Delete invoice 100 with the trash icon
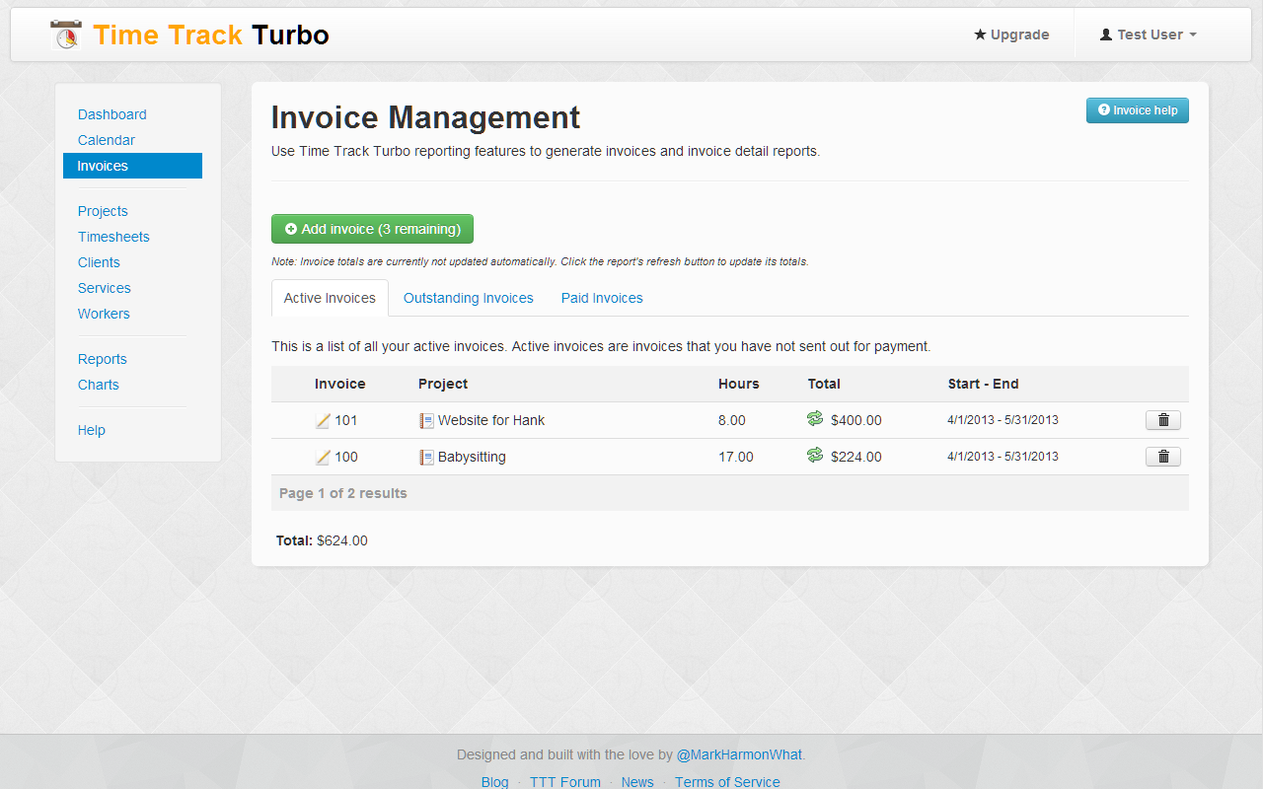 (x=1162, y=456)
